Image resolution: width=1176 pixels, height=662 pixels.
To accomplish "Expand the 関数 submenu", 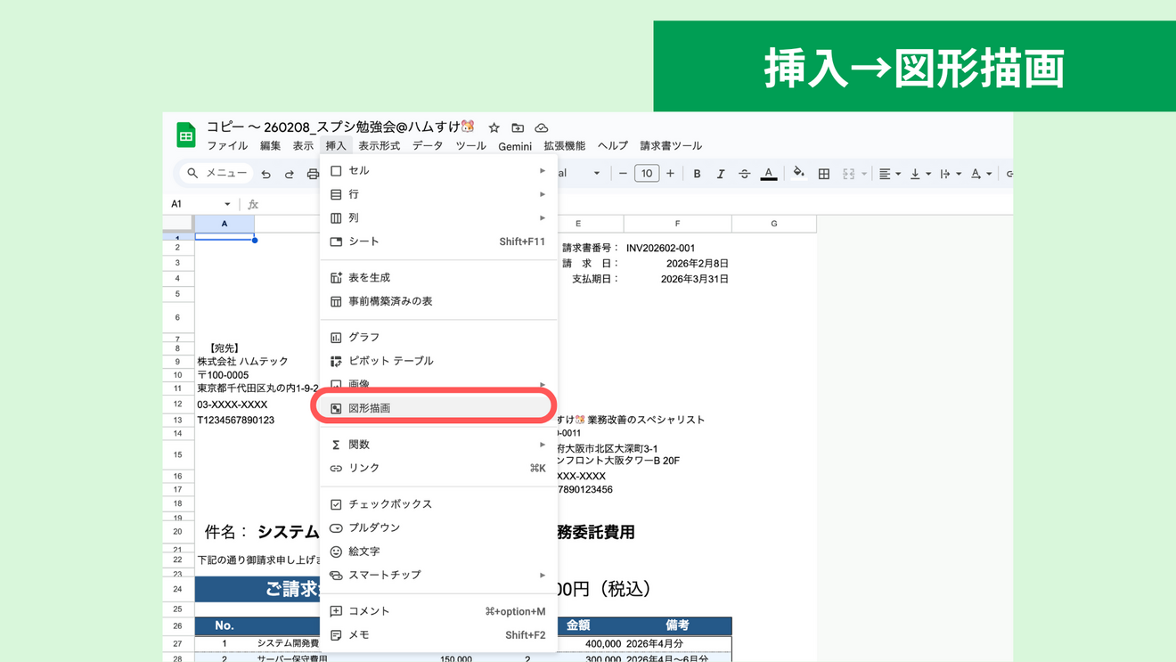I will pyautogui.click(x=438, y=445).
